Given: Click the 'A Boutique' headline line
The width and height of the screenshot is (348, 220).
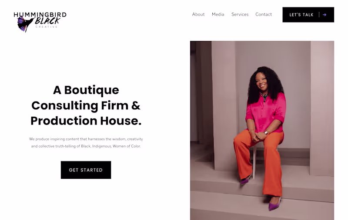Looking at the screenshot, I should [x=86, y=90].
